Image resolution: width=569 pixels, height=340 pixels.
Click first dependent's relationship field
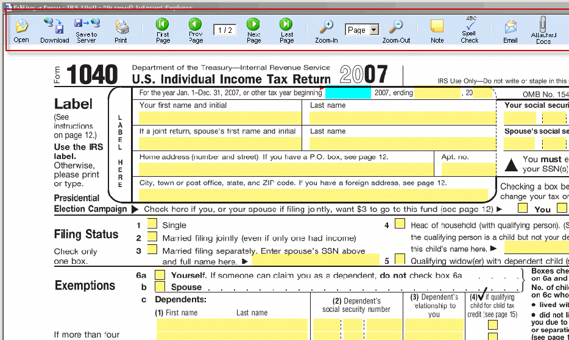coord(434,325)
